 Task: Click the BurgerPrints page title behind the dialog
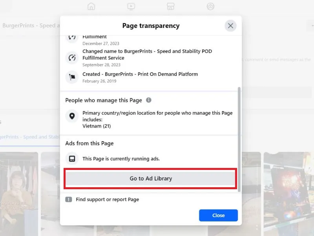click(x=31, y=26)
